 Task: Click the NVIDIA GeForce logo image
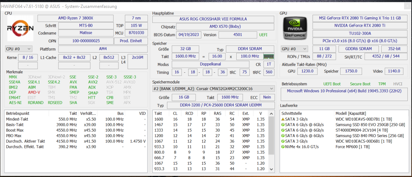click(x=294, y=28)
